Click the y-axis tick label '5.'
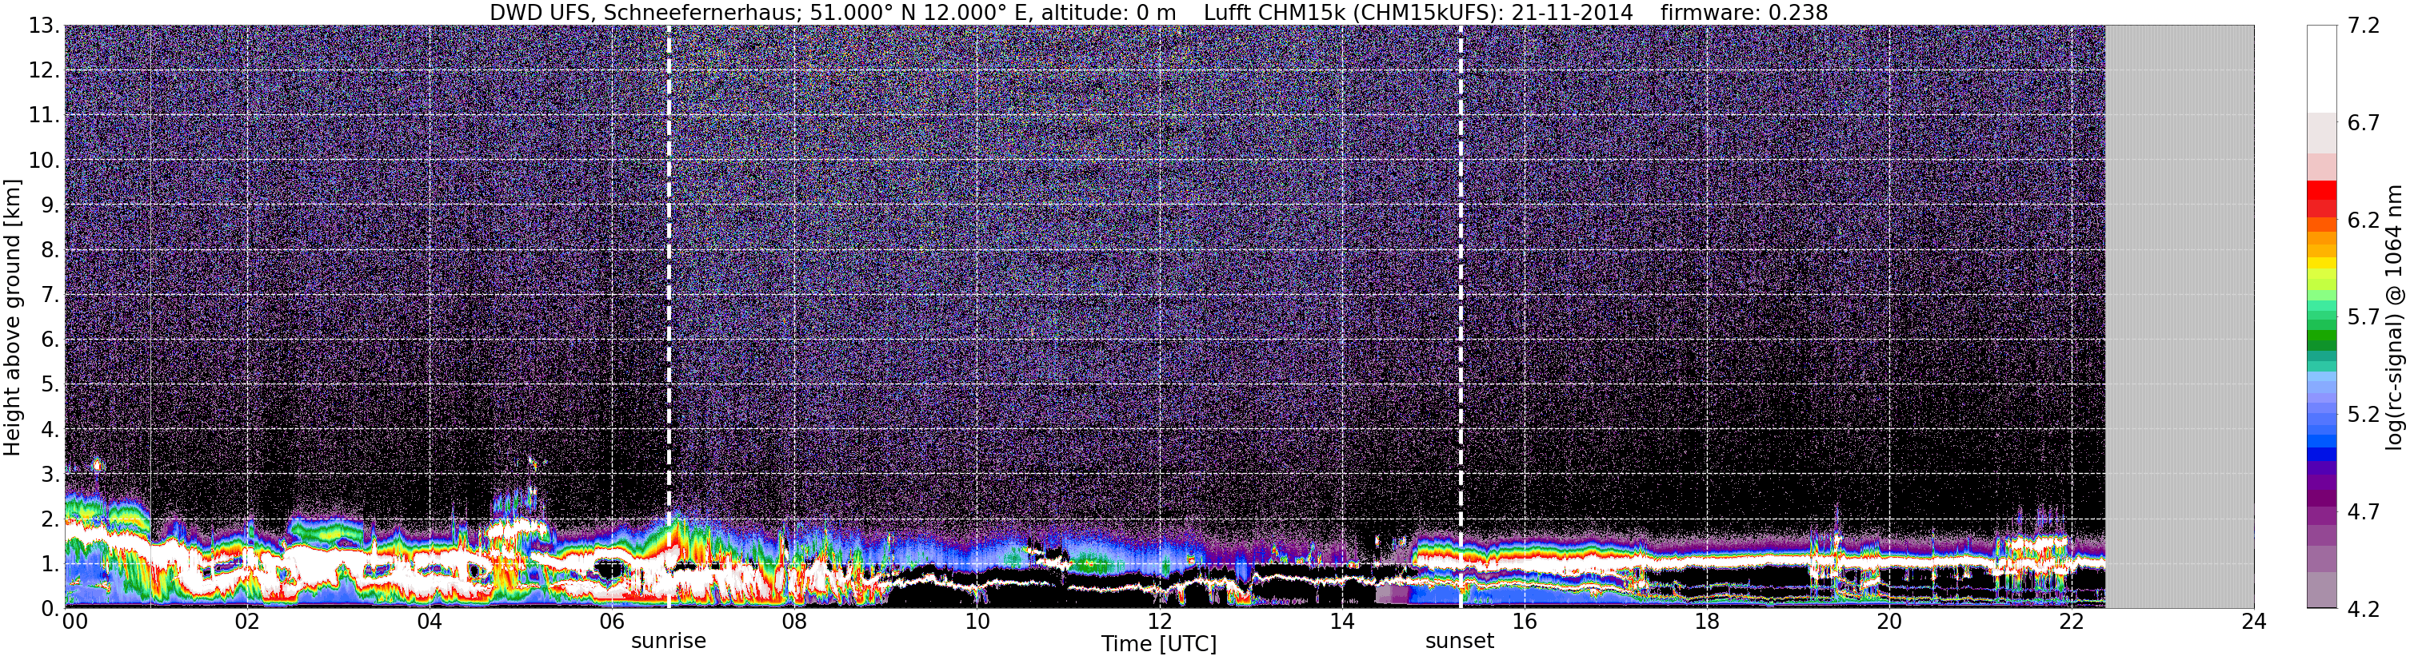This screenshot has width=2410, height=660. coord(50,384)
